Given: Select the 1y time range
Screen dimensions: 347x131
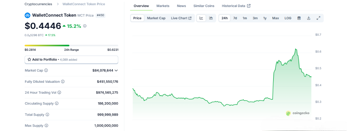Looking at the screenshot, I should (x=265, y=18).
